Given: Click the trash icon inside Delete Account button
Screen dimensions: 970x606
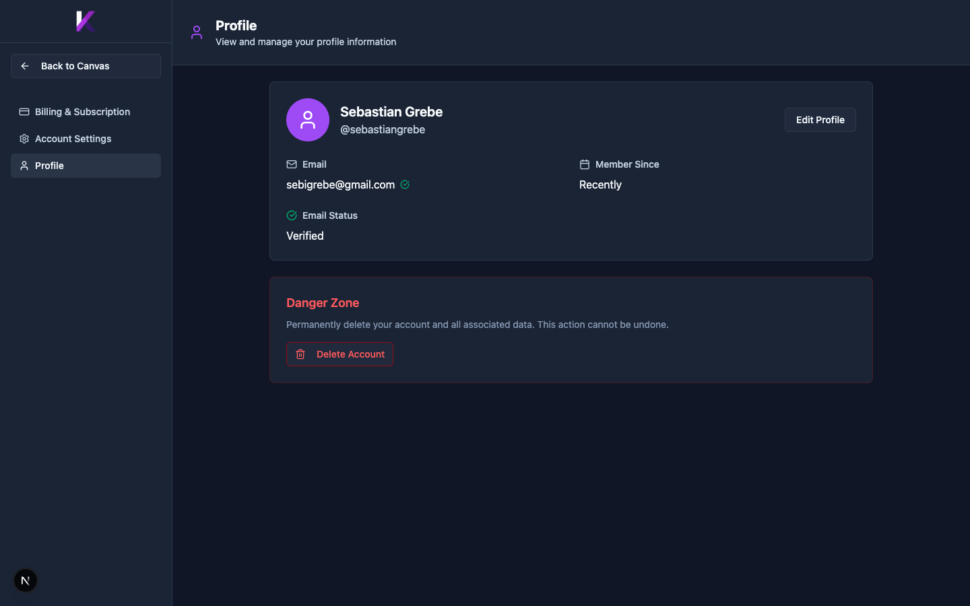Looking at the screenshot, I should (300, 354).
